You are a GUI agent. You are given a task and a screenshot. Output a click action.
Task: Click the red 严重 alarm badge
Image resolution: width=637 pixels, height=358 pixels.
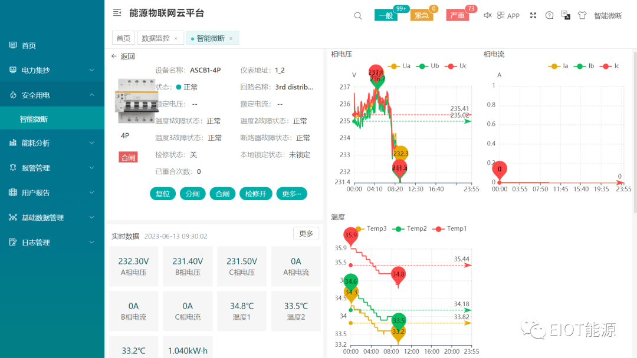coord(458,16)
